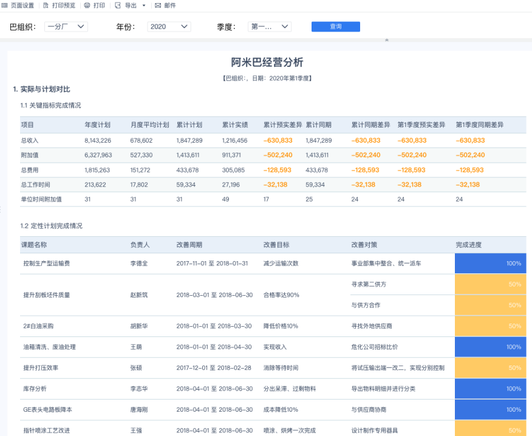The image size is (532, 436).
Task: Click the measure 事业部集中整合、统一派车
Action: point(386,264)
